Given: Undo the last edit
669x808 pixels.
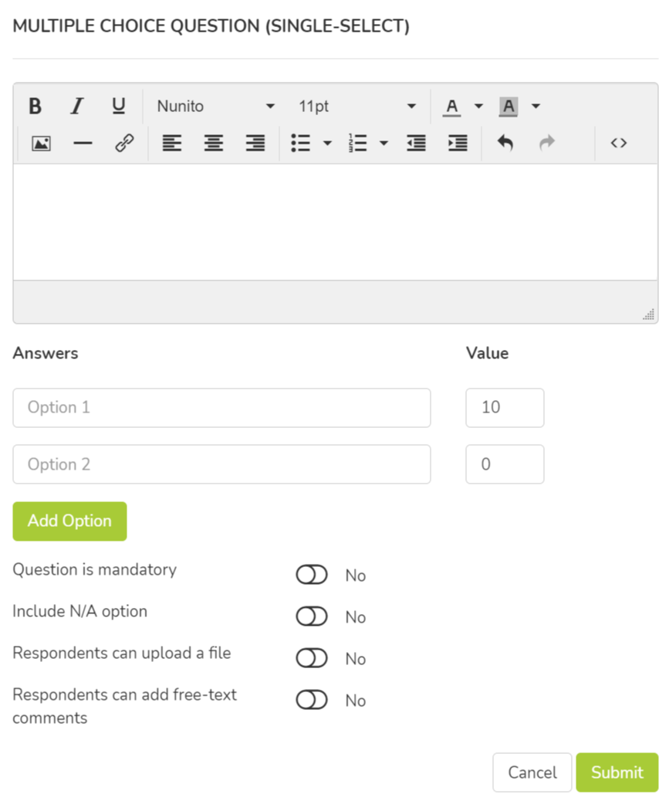Looking at the screenshot, I should click(505, 143).
